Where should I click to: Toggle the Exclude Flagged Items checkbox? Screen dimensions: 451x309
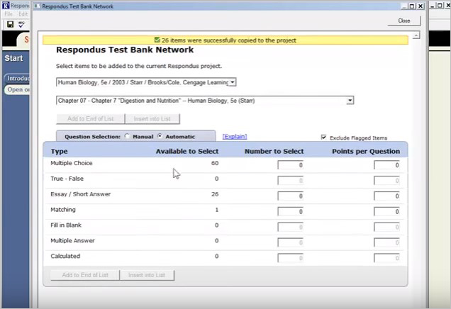(x=323, y=137)
